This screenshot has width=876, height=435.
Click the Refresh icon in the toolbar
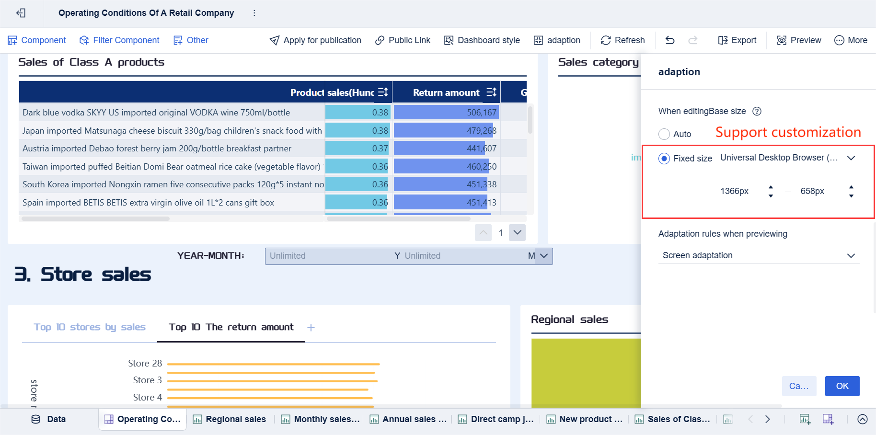[605, 40]
